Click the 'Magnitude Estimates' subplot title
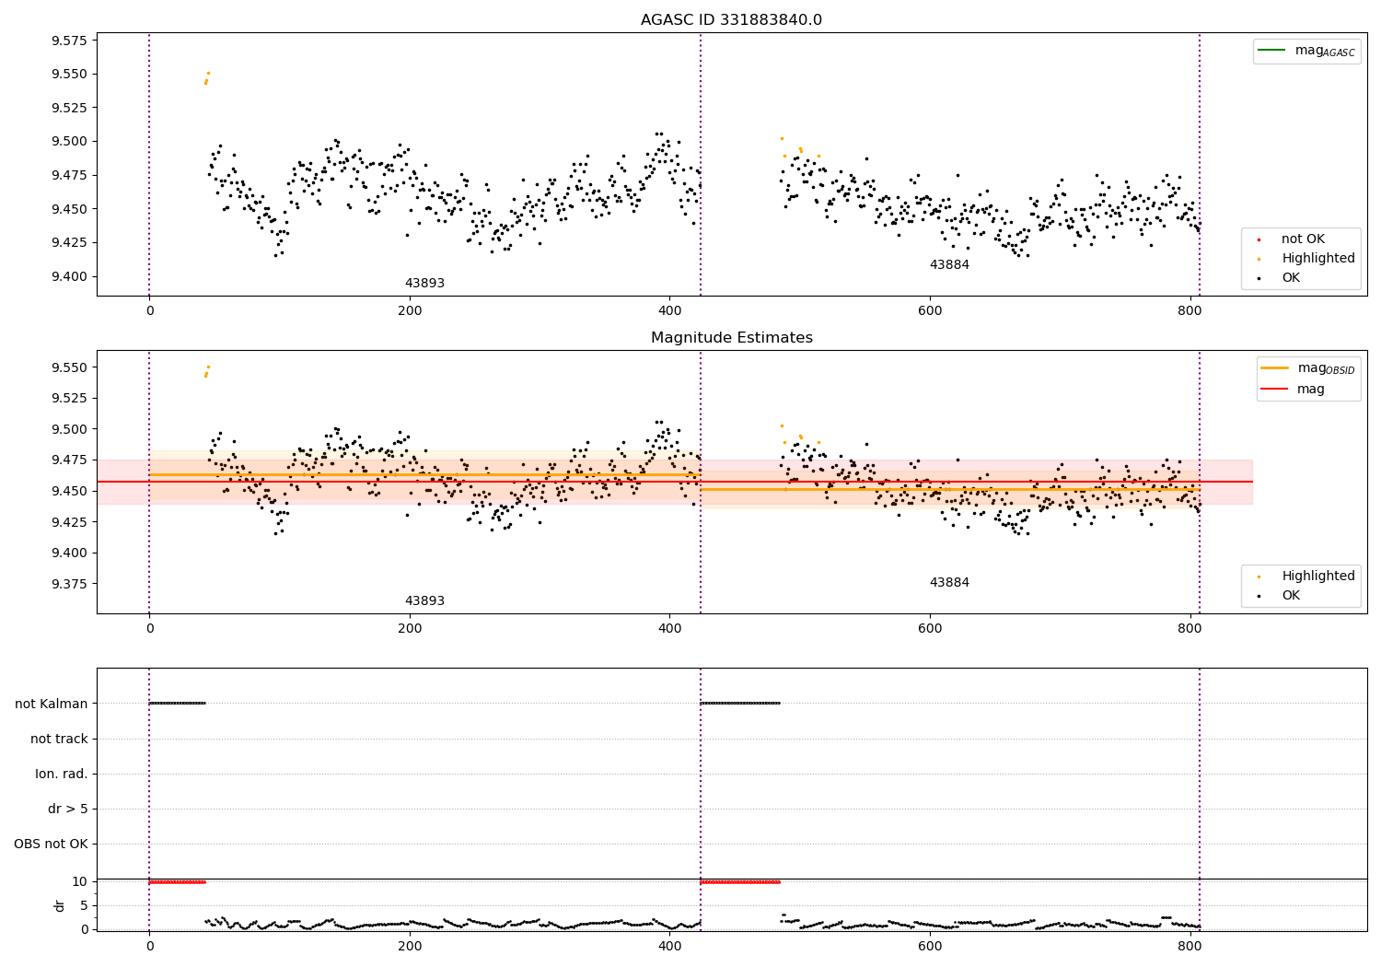Screen dimensions: 1381x967 click(x=731, y=338)
